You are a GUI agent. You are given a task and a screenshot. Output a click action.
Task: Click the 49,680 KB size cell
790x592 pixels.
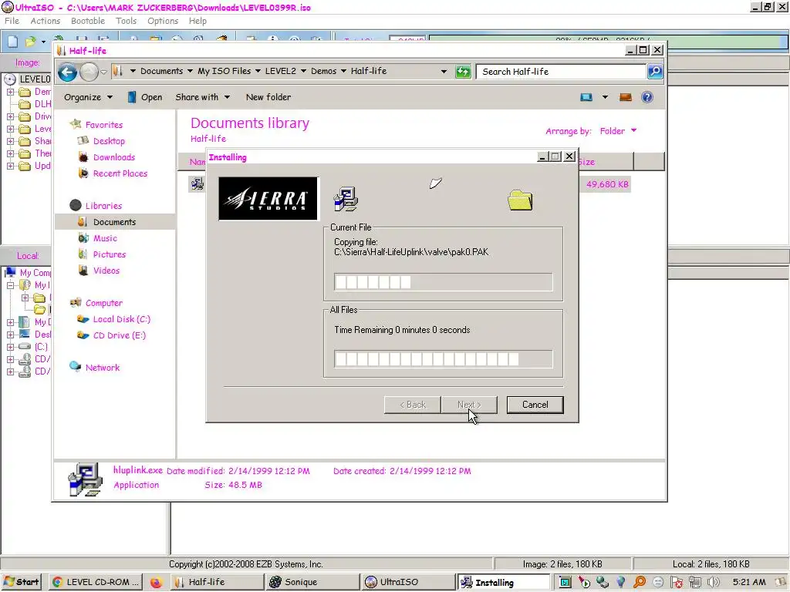(x=607, y=184)
